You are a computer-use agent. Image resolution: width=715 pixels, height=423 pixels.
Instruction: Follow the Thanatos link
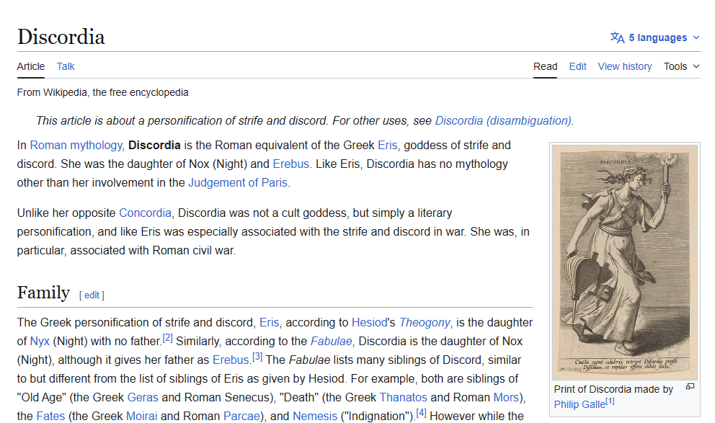tap(403, 397)
